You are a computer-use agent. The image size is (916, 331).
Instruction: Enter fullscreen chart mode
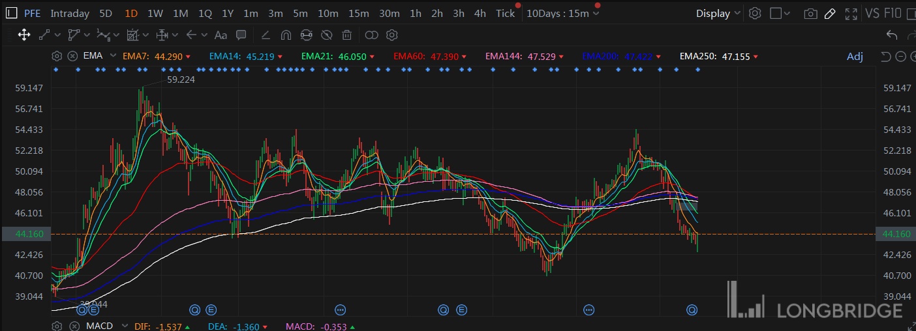coord(851,14)
